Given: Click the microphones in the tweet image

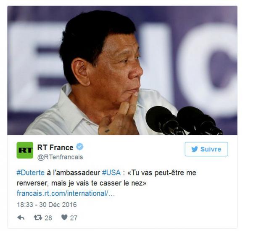Looking at the screenshot, I should click(184, 121).
